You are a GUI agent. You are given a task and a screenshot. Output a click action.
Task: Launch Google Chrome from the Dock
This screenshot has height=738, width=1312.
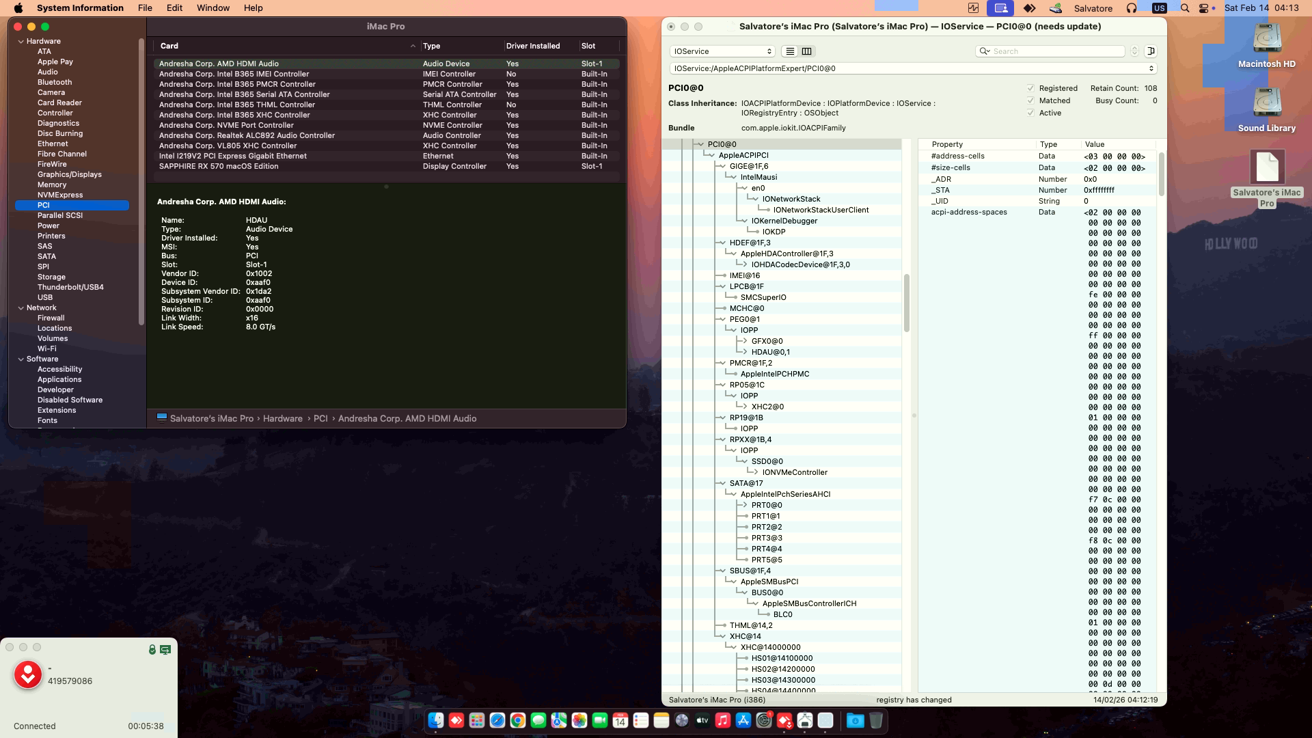pos(518,720)
